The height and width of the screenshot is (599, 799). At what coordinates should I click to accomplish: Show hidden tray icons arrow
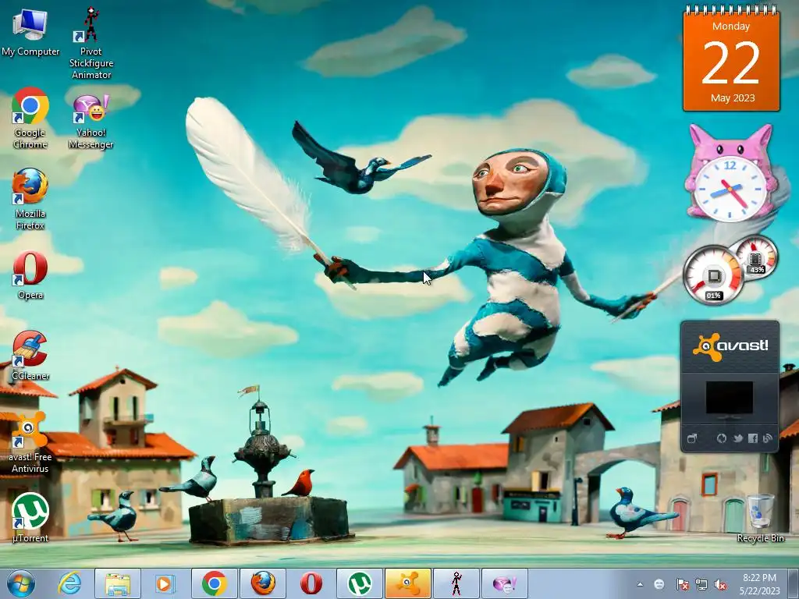tap(640, 584)
